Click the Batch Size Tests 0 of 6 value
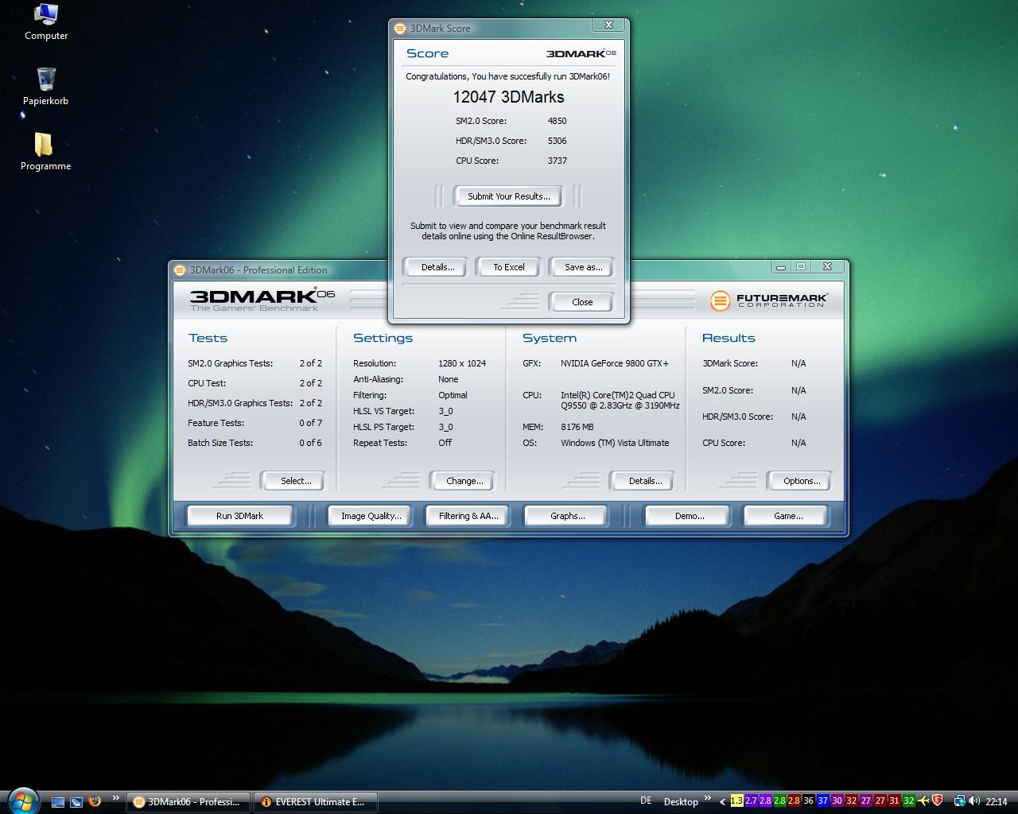This screenshot has width=1018, height=814. 310,443
